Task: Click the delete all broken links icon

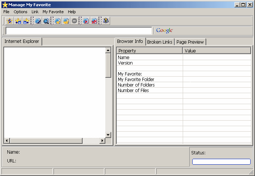Action: pyautogui.click(x=94, y=21)
